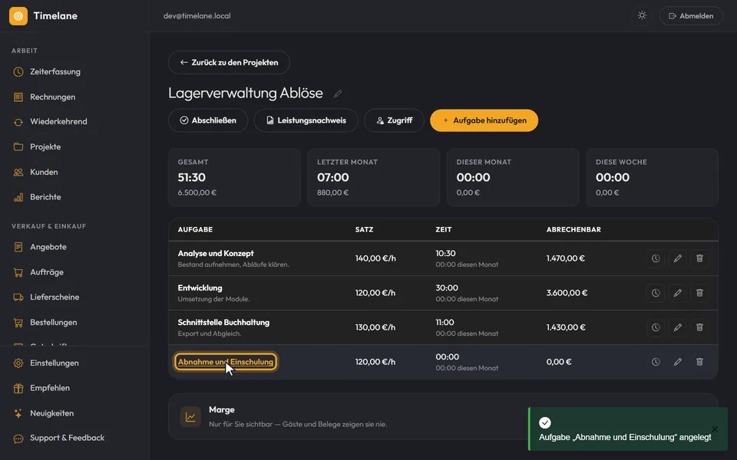Open the Leistungsnachweis button

click(x=306, y=120)
